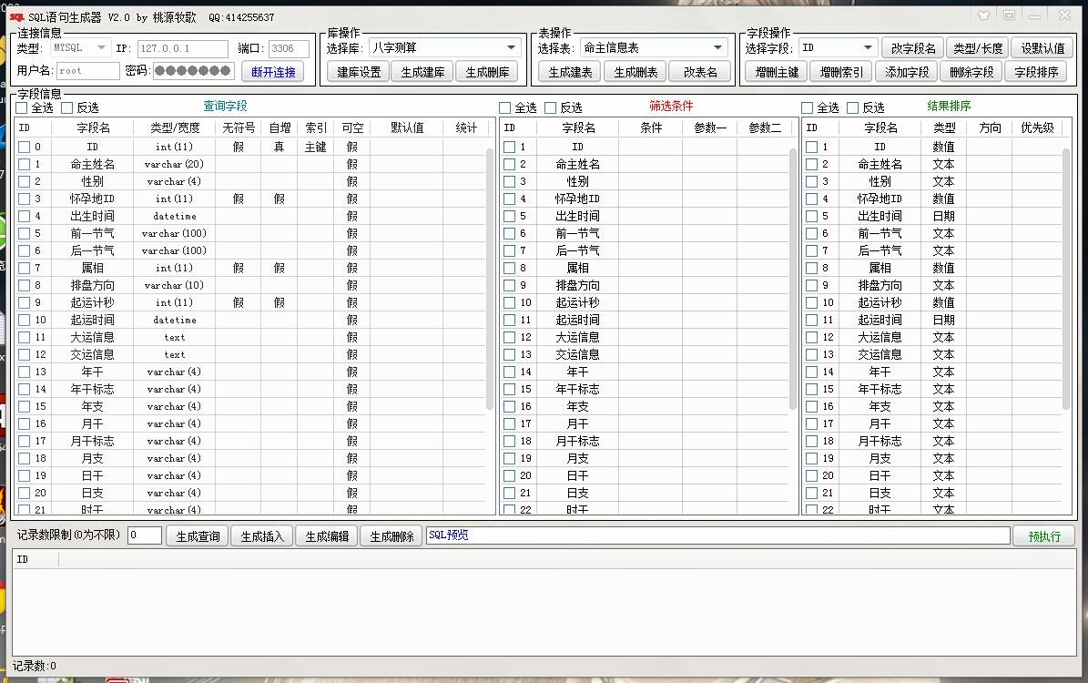Click the 生成删表 button
This screenshot has width=1088, height=683.
click(x=636, y=72)
